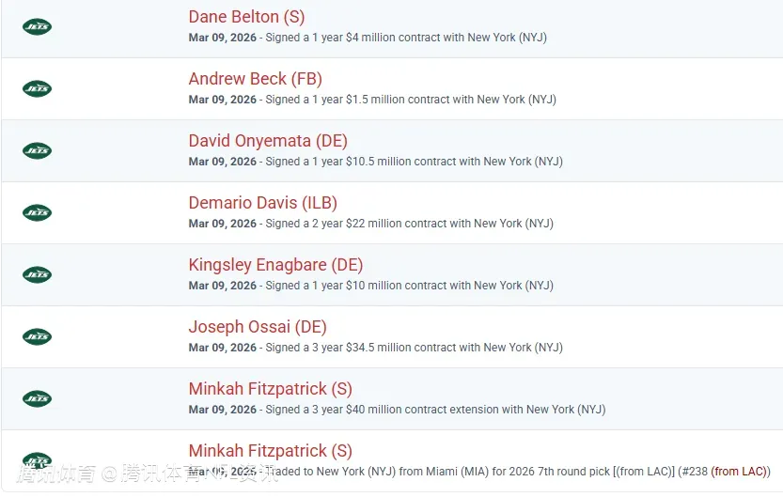Open Demario Davis (ILB) player link
783x497 pixels.
coord(262,203)
